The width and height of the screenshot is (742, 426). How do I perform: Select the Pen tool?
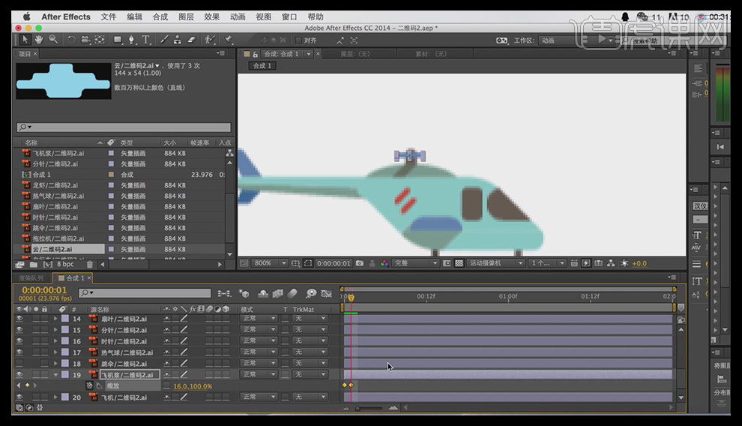point(132,40)
